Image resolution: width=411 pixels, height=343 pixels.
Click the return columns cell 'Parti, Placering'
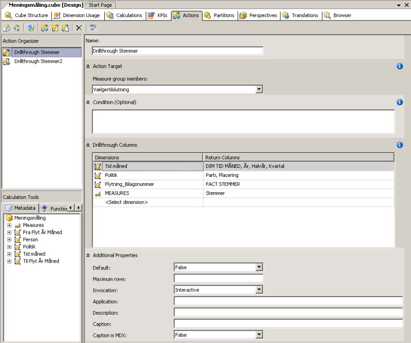pos(299,175)
